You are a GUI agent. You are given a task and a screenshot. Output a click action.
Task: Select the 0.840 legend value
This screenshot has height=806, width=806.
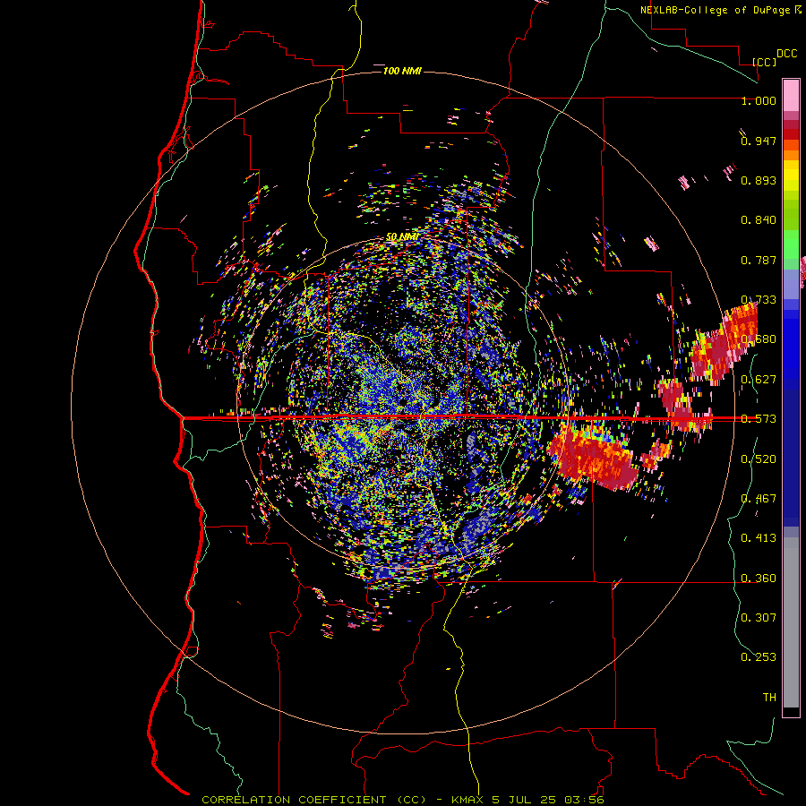[x=759, y=220]
